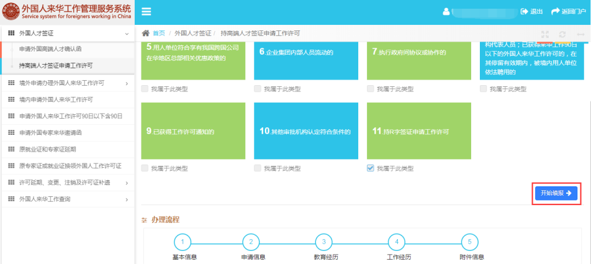
Task: Click the 办理流程 section icon
Action: 144,220
